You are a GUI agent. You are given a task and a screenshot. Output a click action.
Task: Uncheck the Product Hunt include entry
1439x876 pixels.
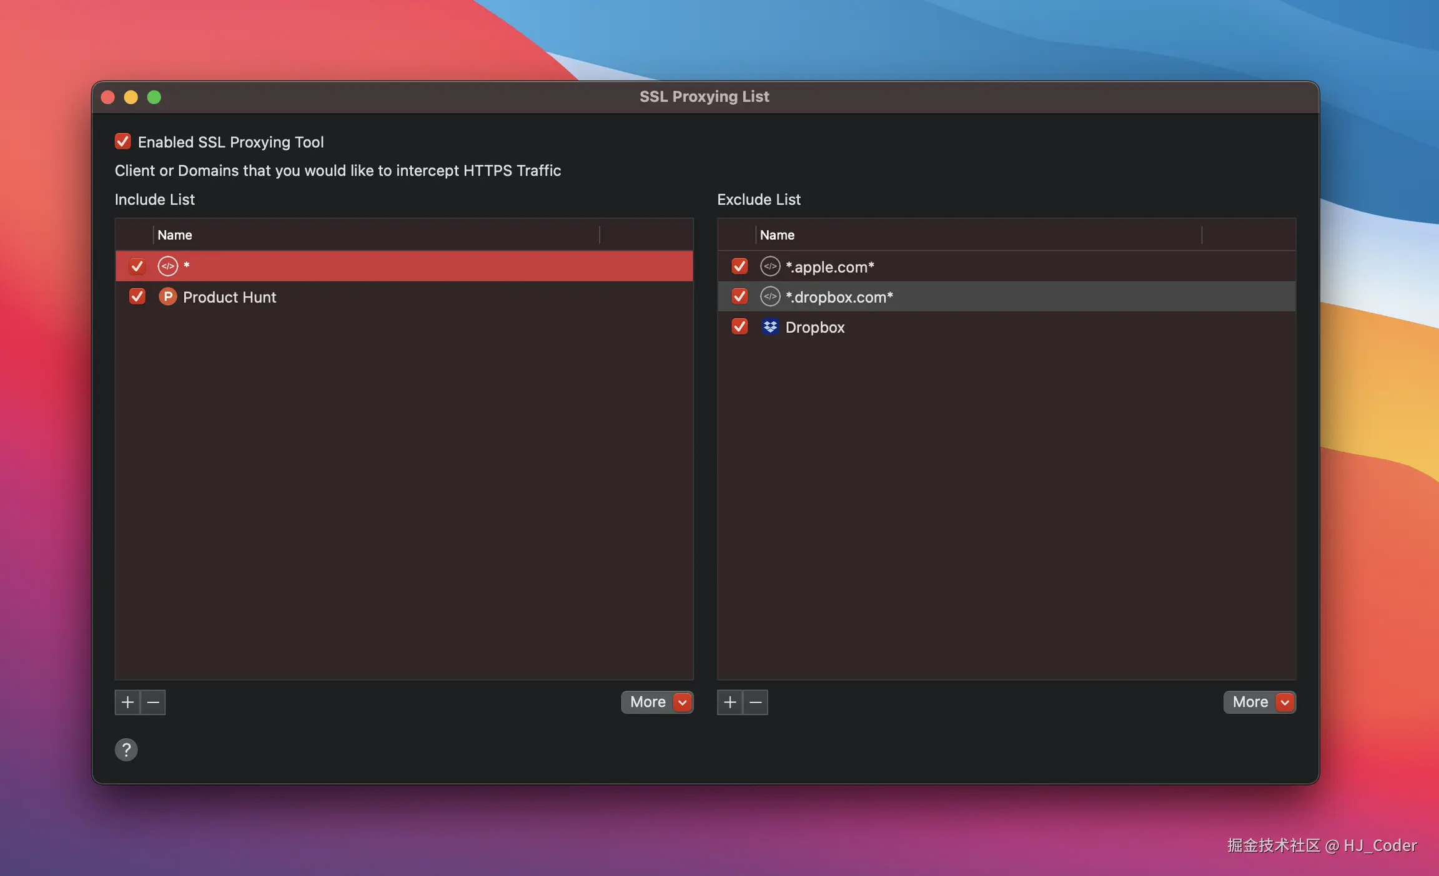(137, 296)
